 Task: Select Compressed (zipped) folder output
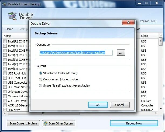[x=59, y=79]
